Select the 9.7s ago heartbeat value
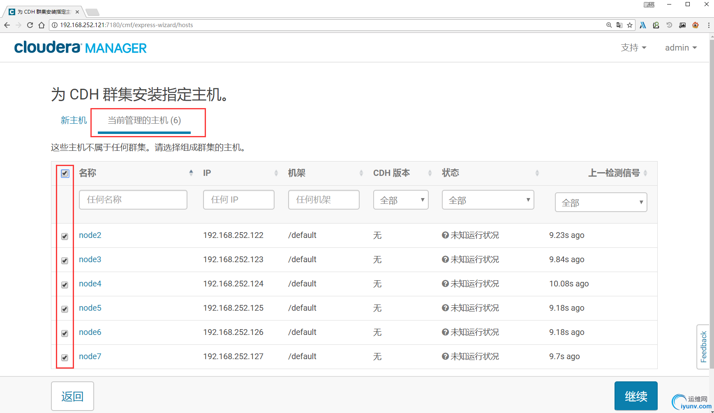Image resolution: width=714 pixels, height=413 pixels. pyautogui.click(x=564, y=356)
